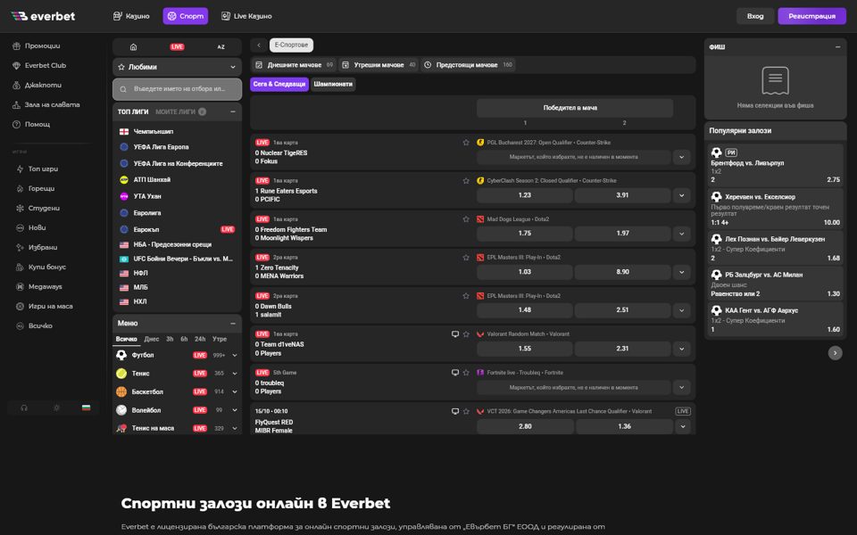Expand Футбол sport chevron

(235, 355)
